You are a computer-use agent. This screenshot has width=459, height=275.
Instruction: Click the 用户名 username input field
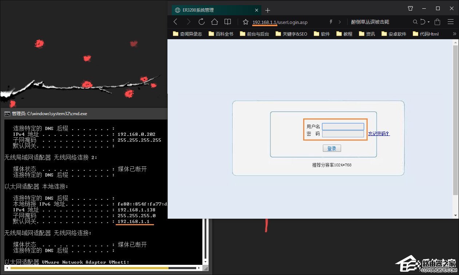click(343, 126)
